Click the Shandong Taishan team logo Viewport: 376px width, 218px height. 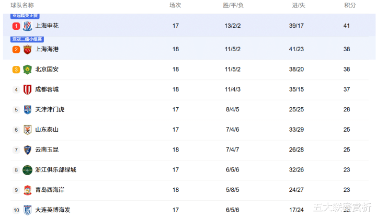point(28,130)
